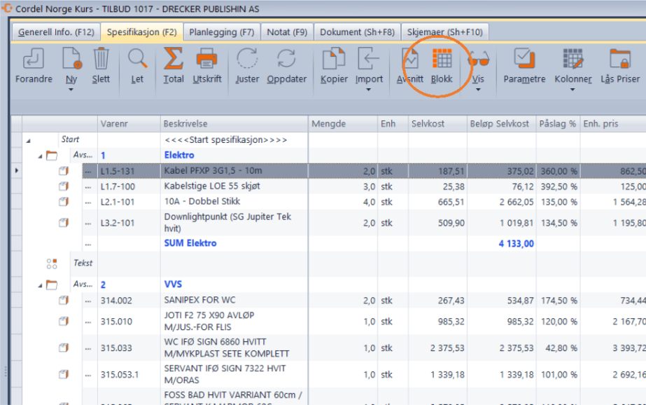Image resolution: width=646 pixels, height=405 pixels.
Task: Select the Blokk grid icon
Action: coord(442,59)
